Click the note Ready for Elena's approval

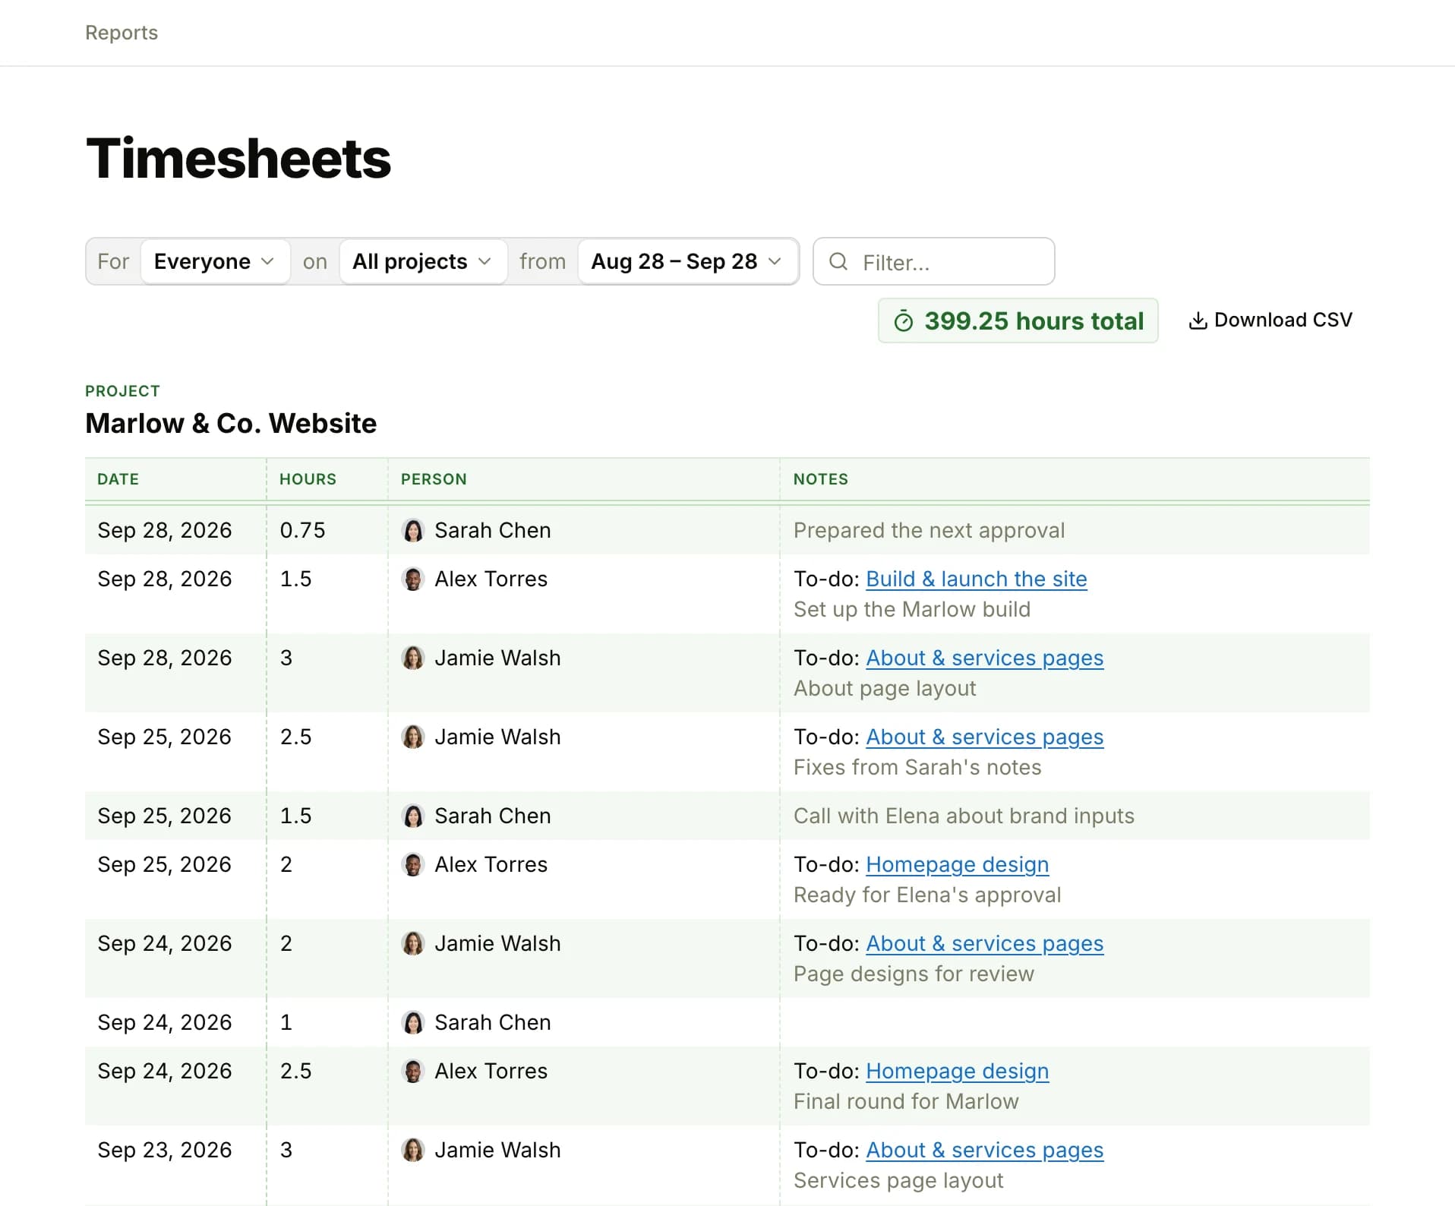pyautogui.click(x=927, y=895)
